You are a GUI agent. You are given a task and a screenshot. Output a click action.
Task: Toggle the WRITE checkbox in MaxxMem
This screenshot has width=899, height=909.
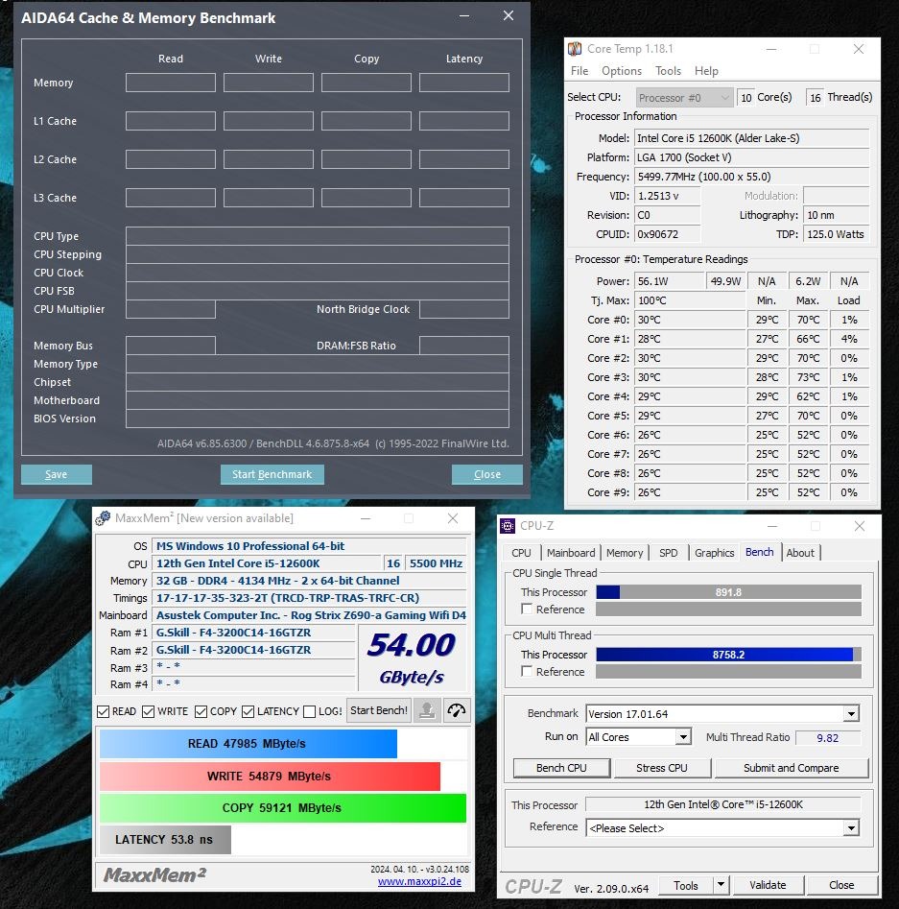point(149,711)
